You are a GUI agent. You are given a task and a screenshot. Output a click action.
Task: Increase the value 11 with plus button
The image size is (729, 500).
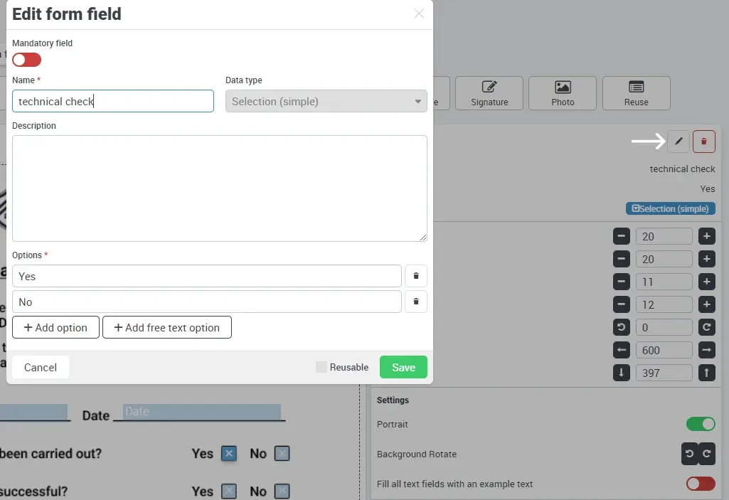click(x=706, y=282)
